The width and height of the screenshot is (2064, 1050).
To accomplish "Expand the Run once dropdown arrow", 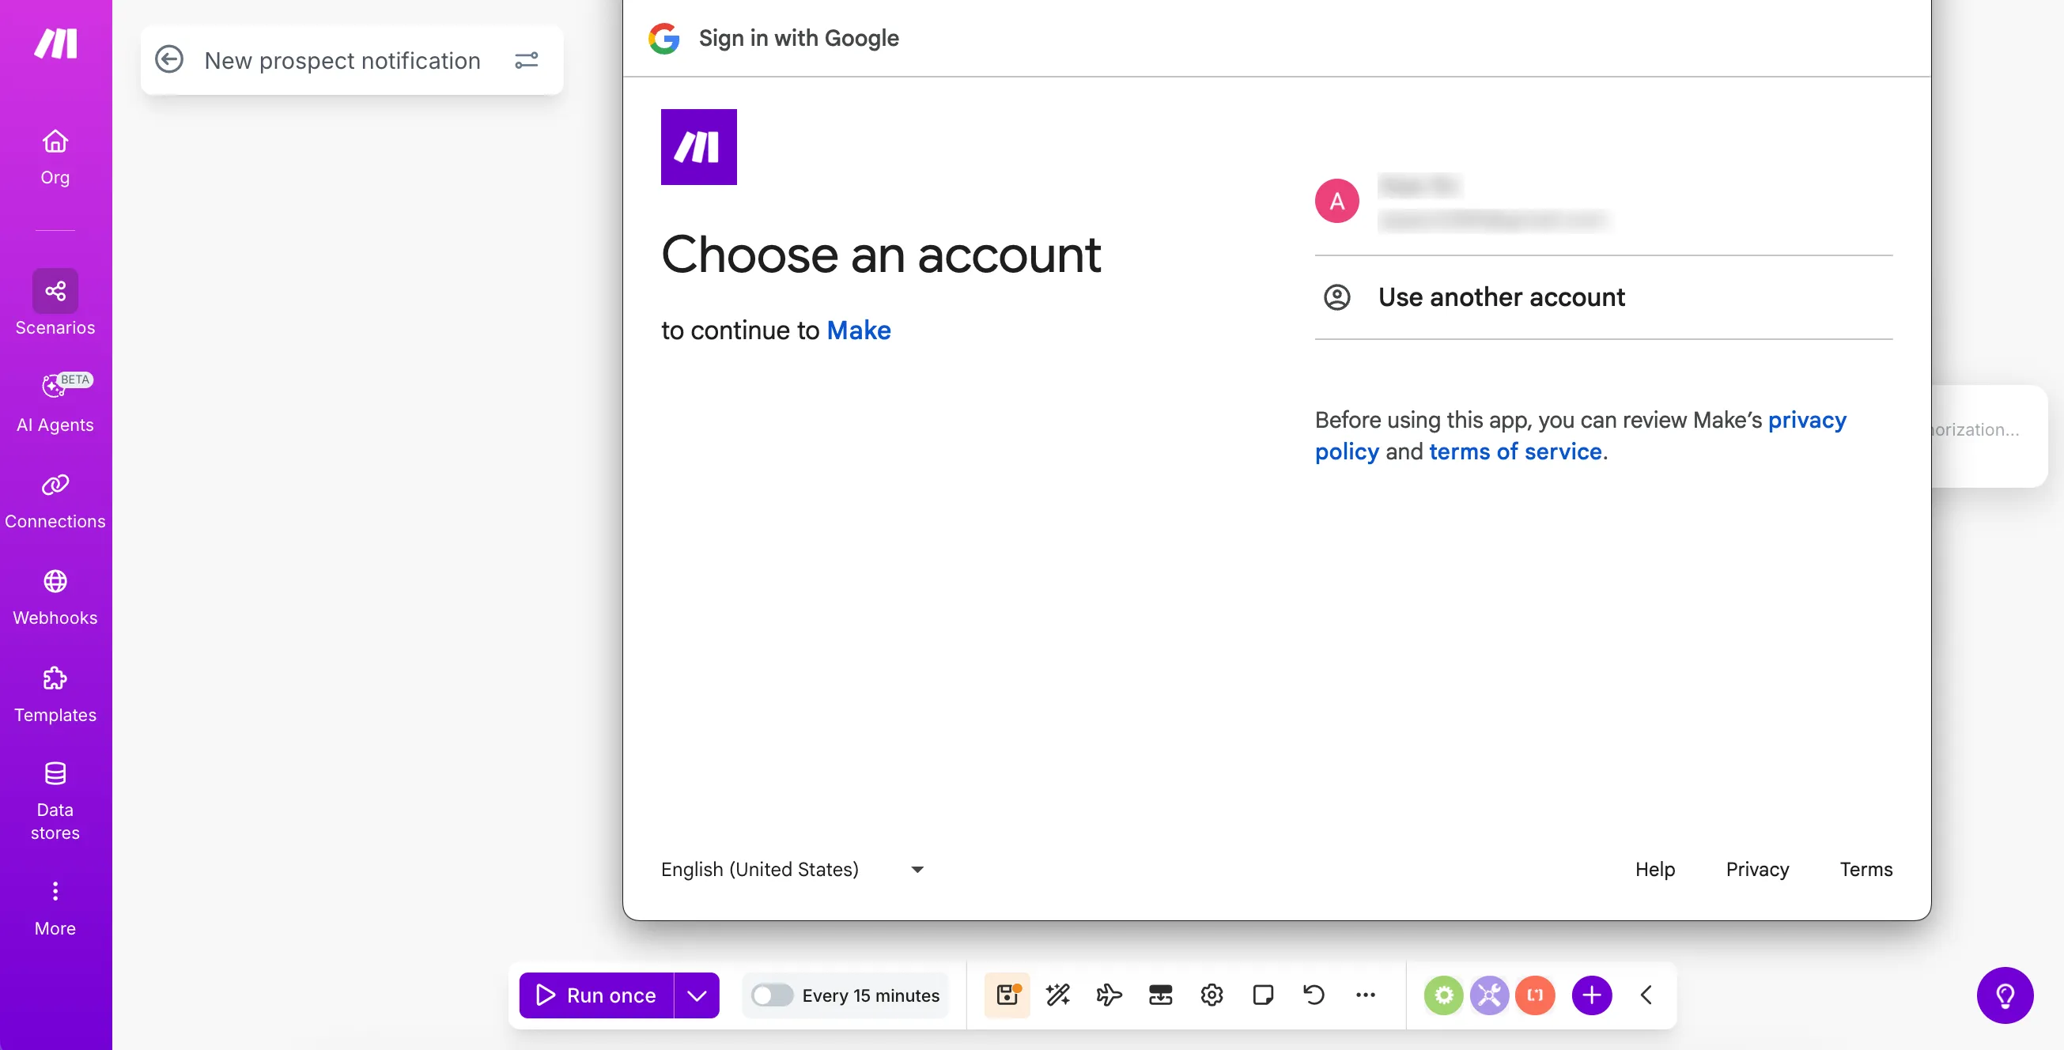I will pos(697,995).
